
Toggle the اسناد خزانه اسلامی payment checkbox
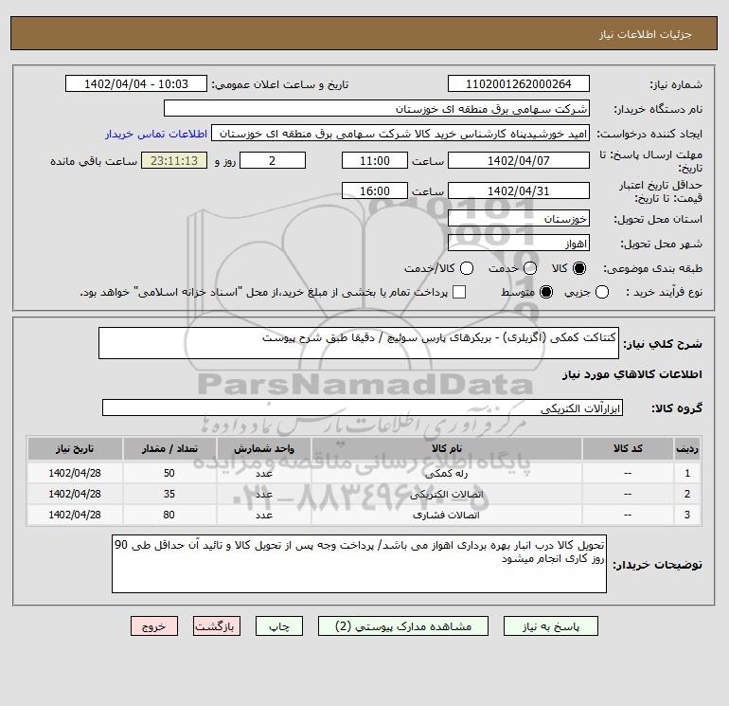[459, 292]
